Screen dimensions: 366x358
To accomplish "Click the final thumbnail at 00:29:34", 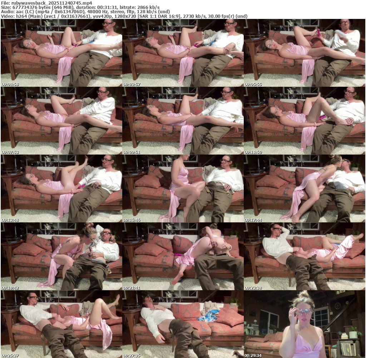I will coord(305,324).
